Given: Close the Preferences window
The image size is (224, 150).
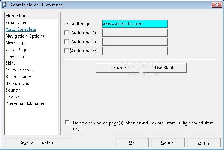Looking at the screenshot, I should 217,5.
